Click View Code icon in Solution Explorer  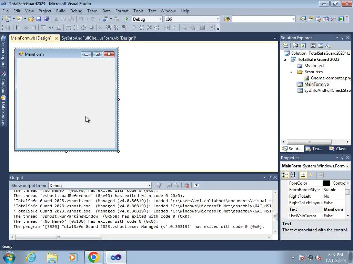click(x=313, y=45)
